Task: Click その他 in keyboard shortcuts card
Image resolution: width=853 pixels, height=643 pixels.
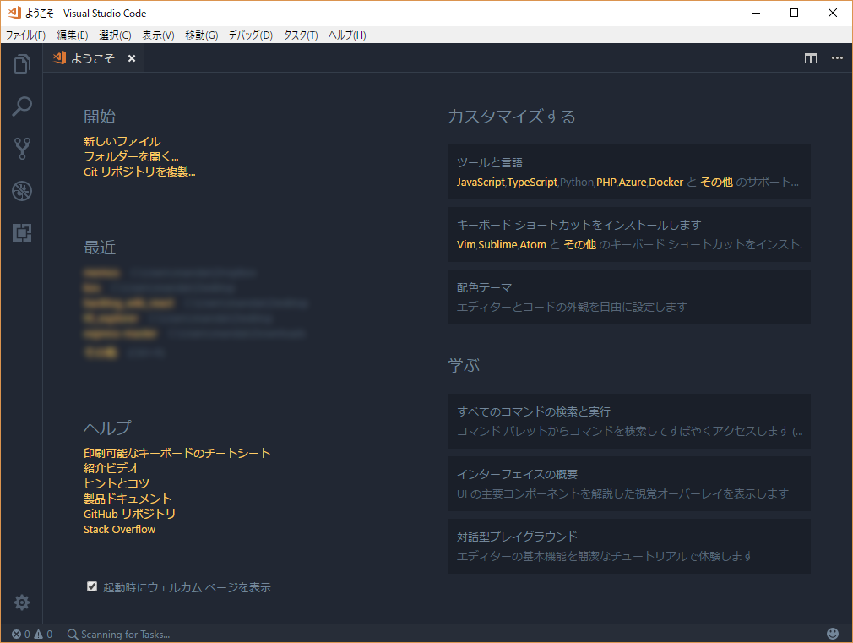Action: click(x=579, y=245)
